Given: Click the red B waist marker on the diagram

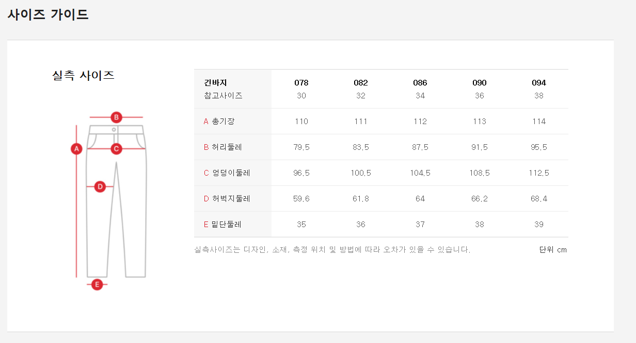Looking at the screenshot, I should click(117, 117).
